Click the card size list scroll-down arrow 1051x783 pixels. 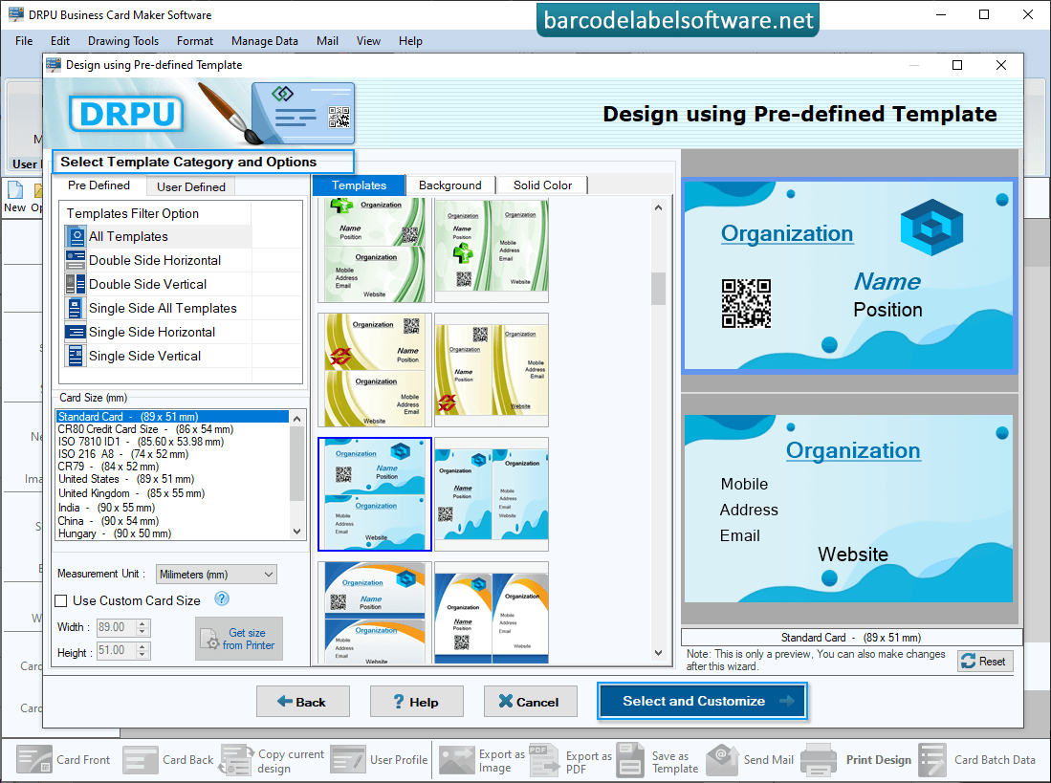coord(296,532)
